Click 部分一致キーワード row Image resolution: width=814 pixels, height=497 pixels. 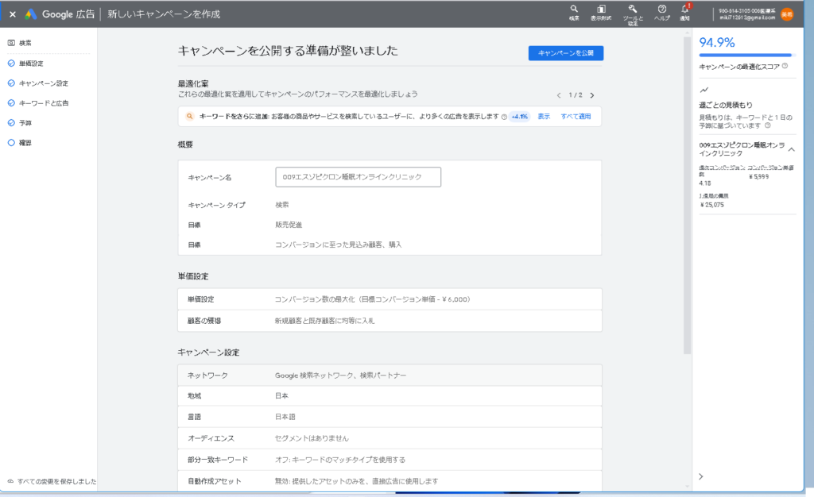390,460
